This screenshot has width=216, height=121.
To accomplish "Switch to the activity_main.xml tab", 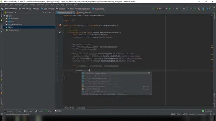I will (85, 13).
